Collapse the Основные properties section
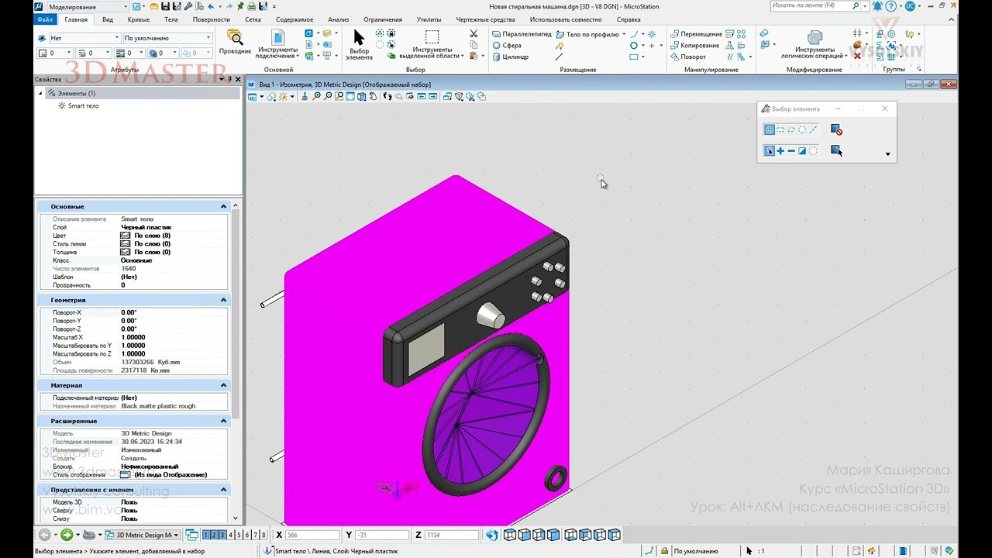The image size is (992, 558). pyautogui.click(x=223, y=207)
